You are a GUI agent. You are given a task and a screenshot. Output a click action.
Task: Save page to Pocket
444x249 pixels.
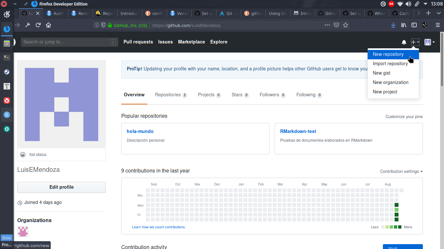[337, 25]
